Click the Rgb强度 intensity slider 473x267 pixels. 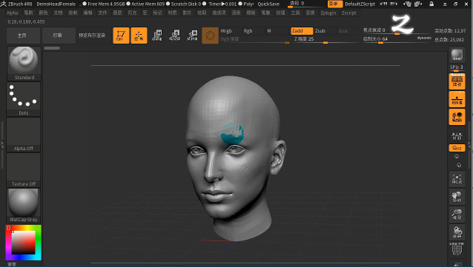tap(255, 39)
